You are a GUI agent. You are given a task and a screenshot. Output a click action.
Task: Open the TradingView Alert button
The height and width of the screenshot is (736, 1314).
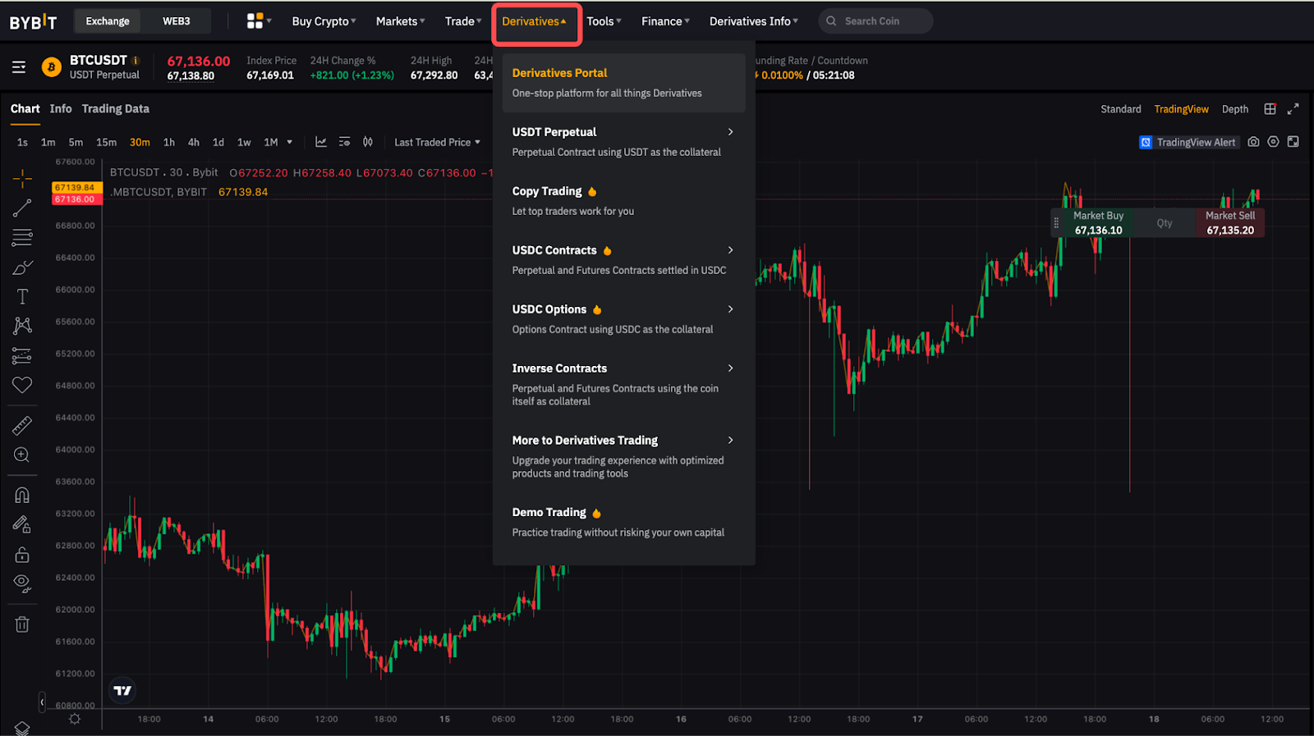[x=1188, y=142]
